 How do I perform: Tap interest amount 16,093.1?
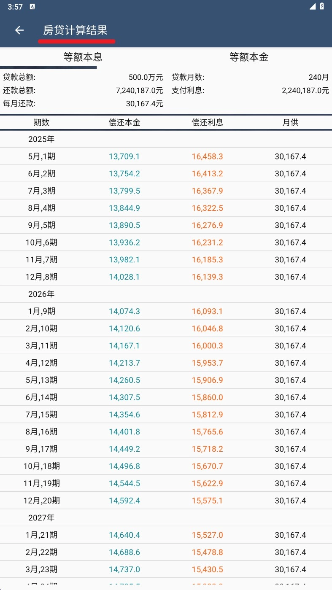tap(207, 311)
